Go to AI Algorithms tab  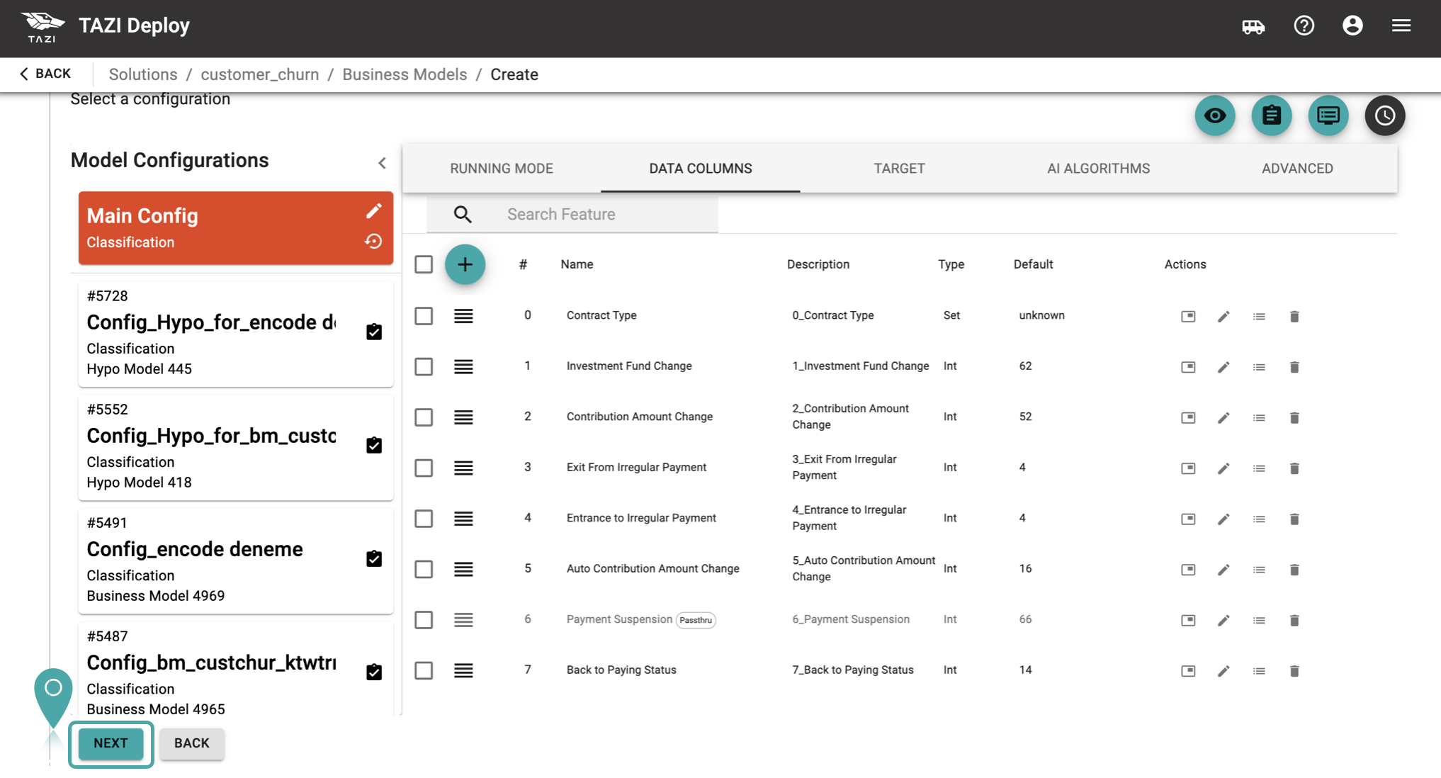(1098, 169)
